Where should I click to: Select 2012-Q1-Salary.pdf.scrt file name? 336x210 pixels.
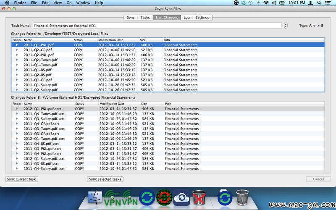(44, 159)
